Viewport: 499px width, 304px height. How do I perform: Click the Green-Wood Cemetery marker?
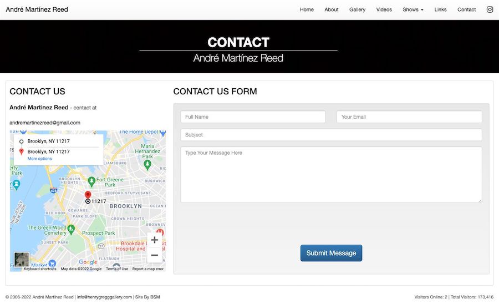(x=71, y=229)
